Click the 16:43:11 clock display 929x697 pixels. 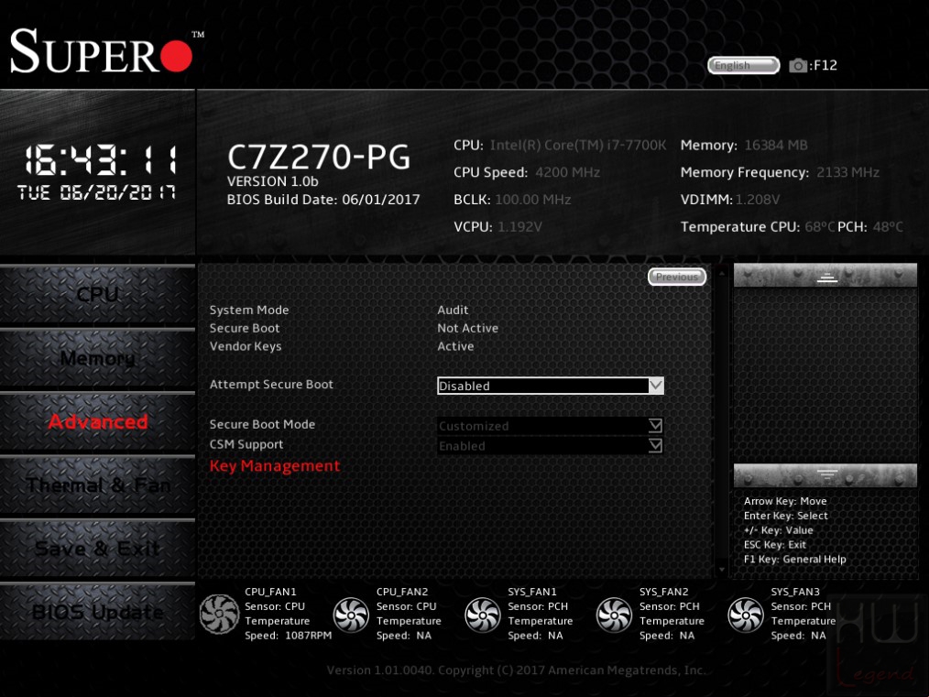click(100, 160)
